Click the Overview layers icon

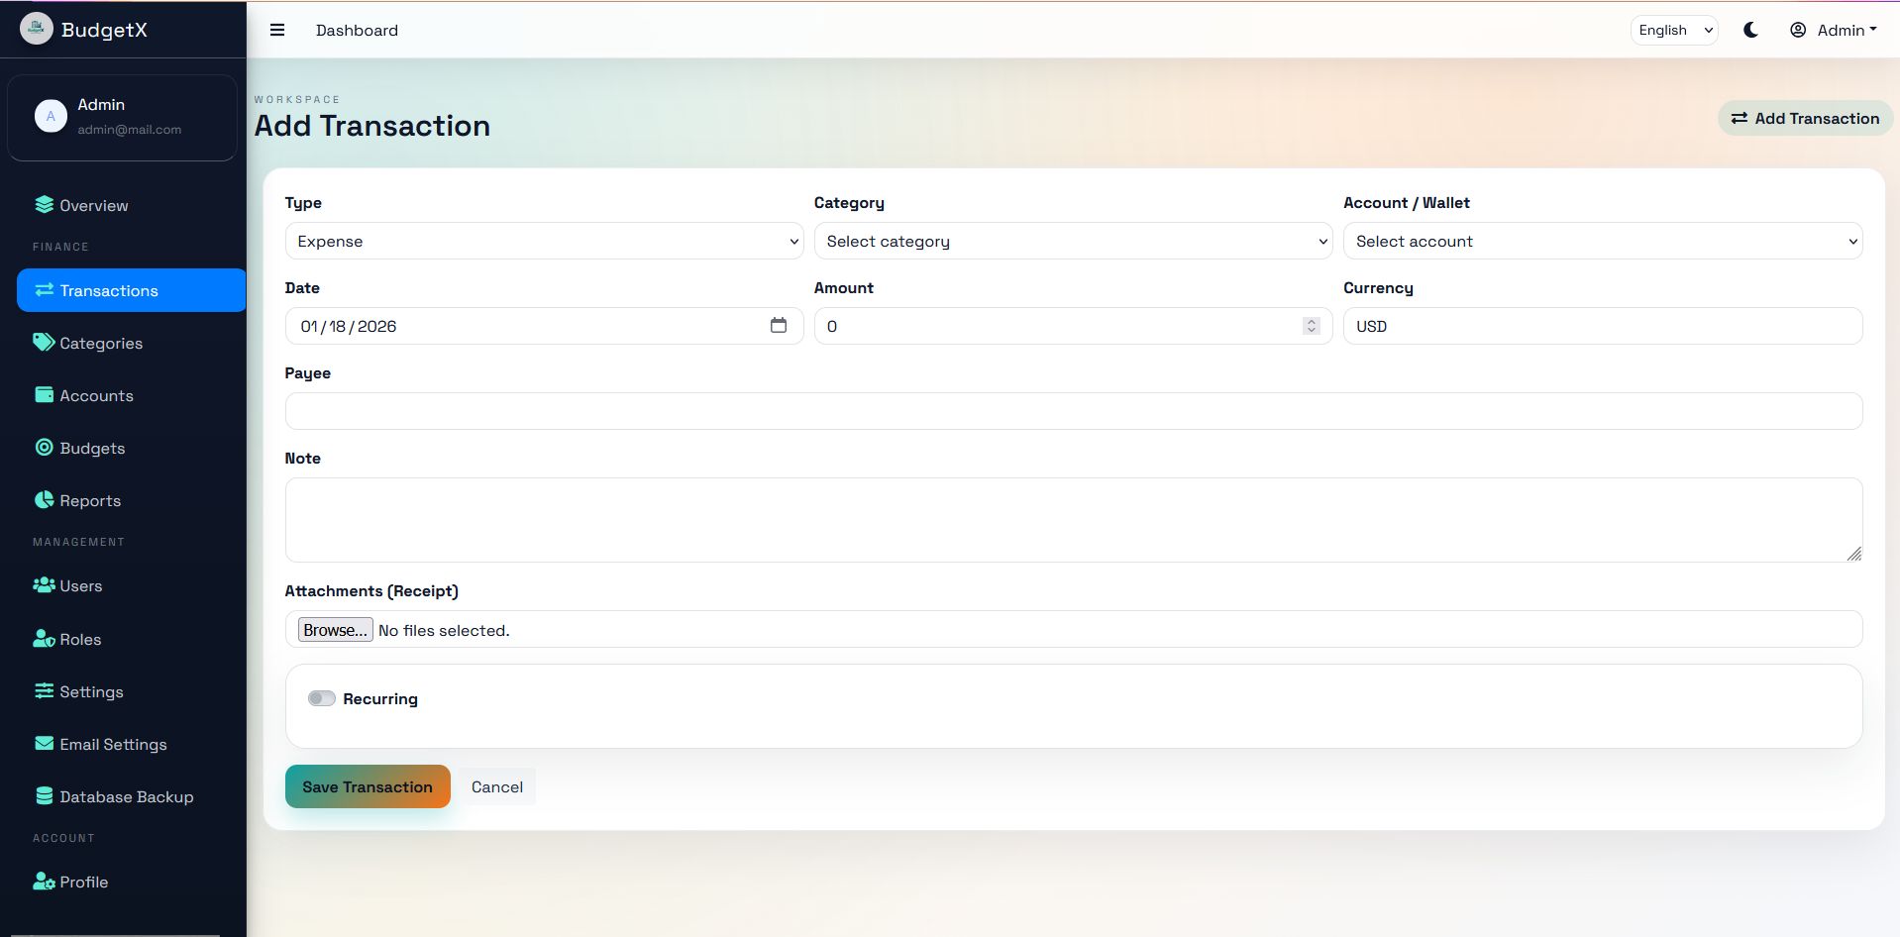44,205
